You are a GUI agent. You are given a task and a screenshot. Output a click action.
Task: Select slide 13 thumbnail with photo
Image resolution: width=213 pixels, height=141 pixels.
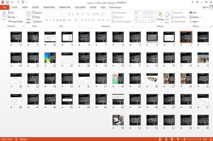[x=203, y=58]
